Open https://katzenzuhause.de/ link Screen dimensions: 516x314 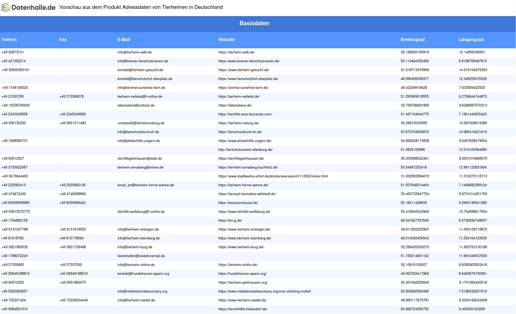238,203
